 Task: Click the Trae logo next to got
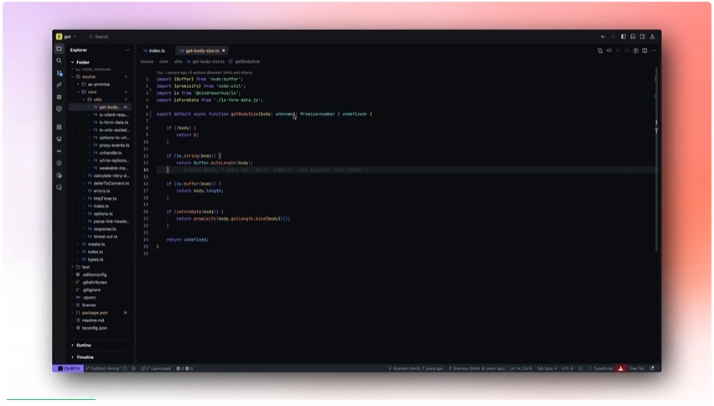tap(59, 36)
